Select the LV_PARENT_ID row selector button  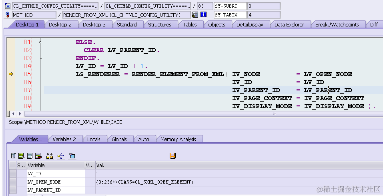click(x=13, y=190)
